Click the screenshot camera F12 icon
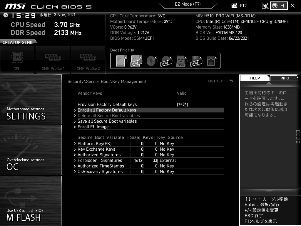301x226 pixels. (x=235, y=6)
